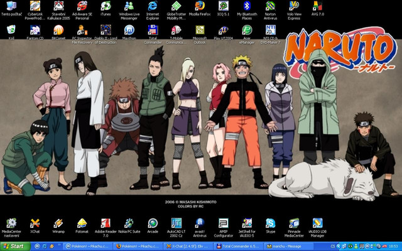Image resolution: width=402 pixels, height=251 pixels.
Task: Launch iAUDIO LDB Manager
Action: (318, 228)
